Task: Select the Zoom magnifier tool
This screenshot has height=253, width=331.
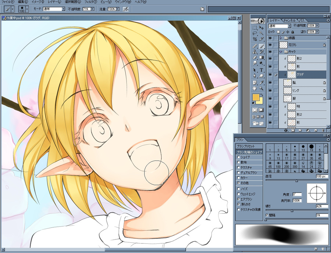Action: pos(261,88)
